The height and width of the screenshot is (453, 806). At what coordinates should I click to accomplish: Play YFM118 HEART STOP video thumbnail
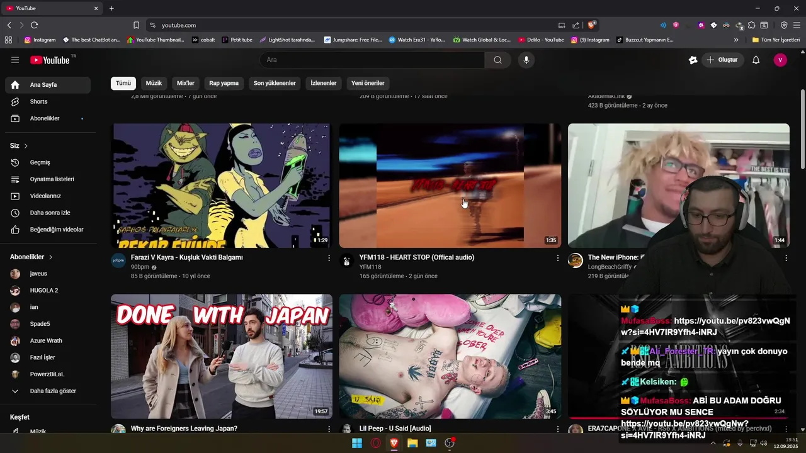450,186
